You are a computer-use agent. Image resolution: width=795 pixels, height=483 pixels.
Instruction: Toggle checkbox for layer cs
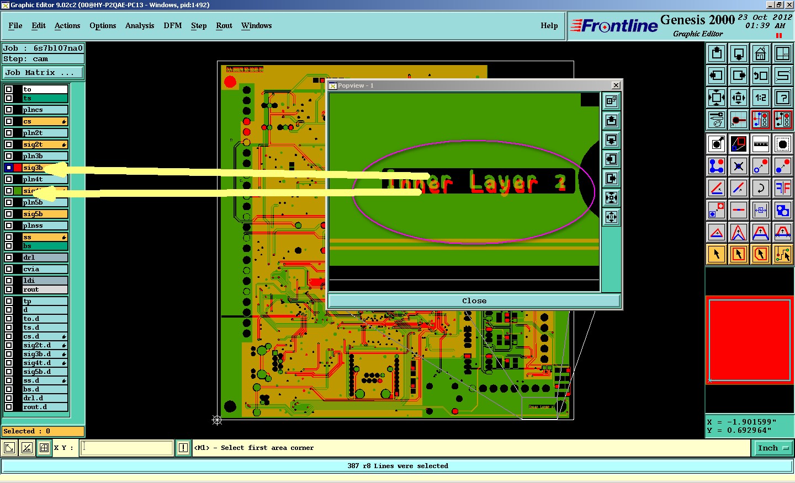point(9,121)
